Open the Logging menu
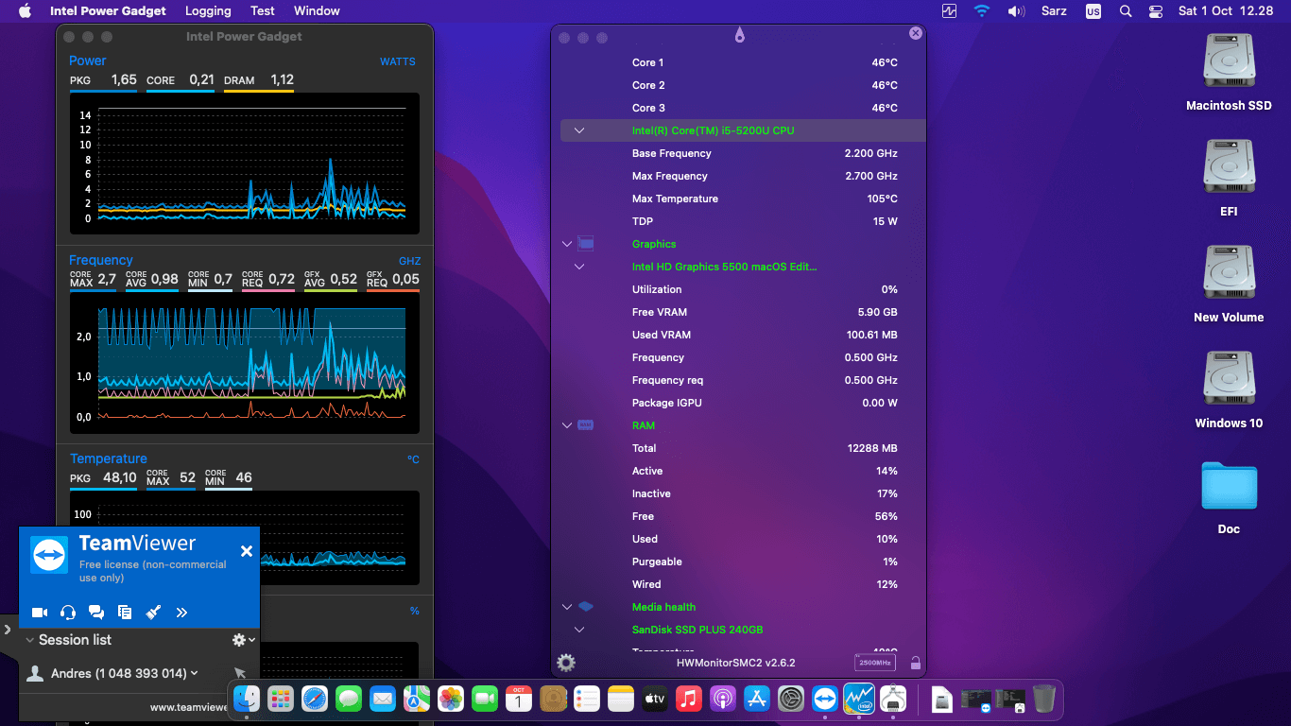Image resolution: width=1291 pixels, height=726 pixels. 208,11
